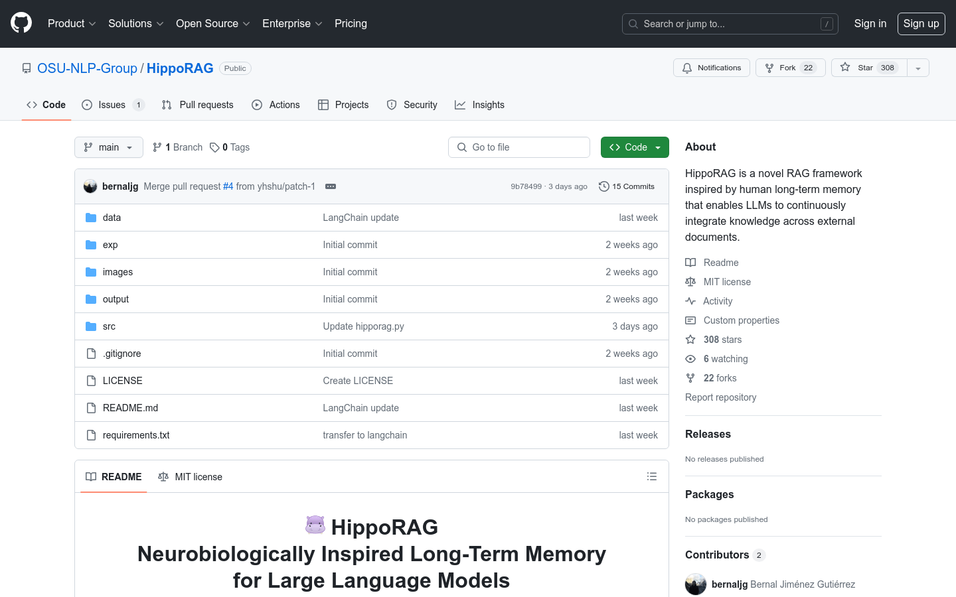The width and height of the screenshot is (956, 597).
Task: Open the Open Source menu
Action: (213, 23)
